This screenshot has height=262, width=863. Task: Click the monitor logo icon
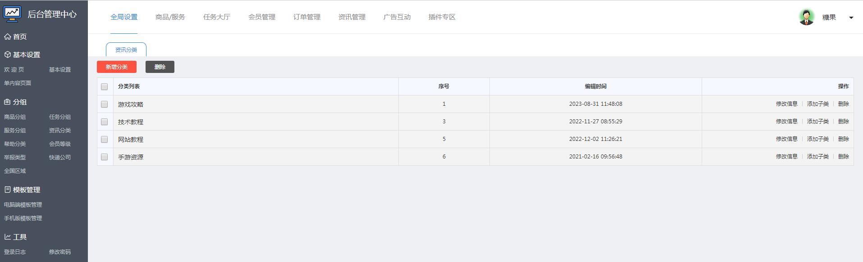coord(12,14)
